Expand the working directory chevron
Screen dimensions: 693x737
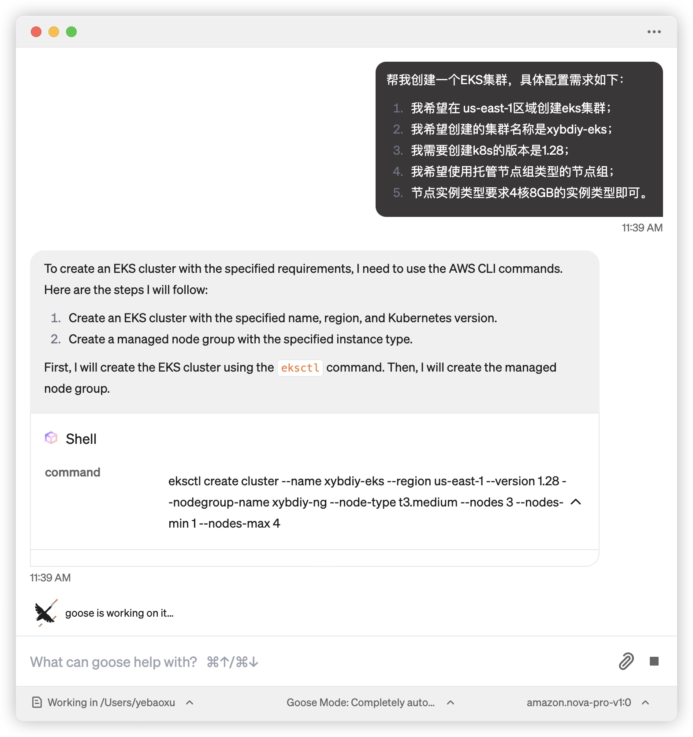(x=190, y=703)
